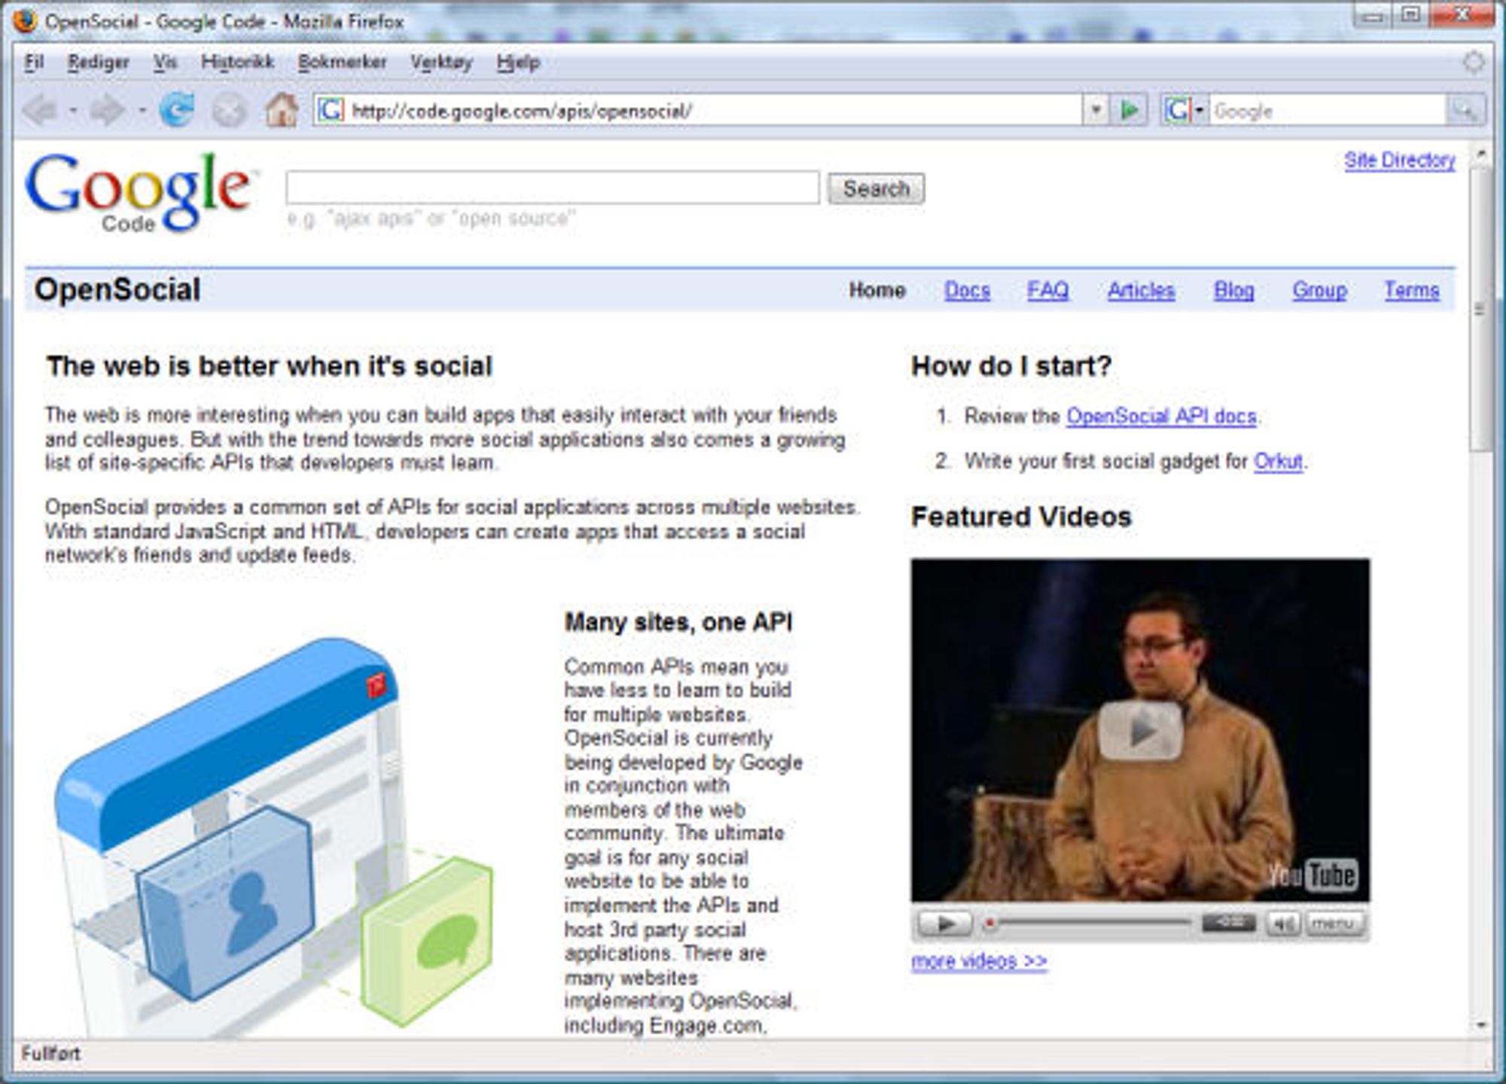Click the Firefox logo in title bar
The width and height of the screenshot is (1506, 1084).
pyautogui.click(x=25, y=20)
